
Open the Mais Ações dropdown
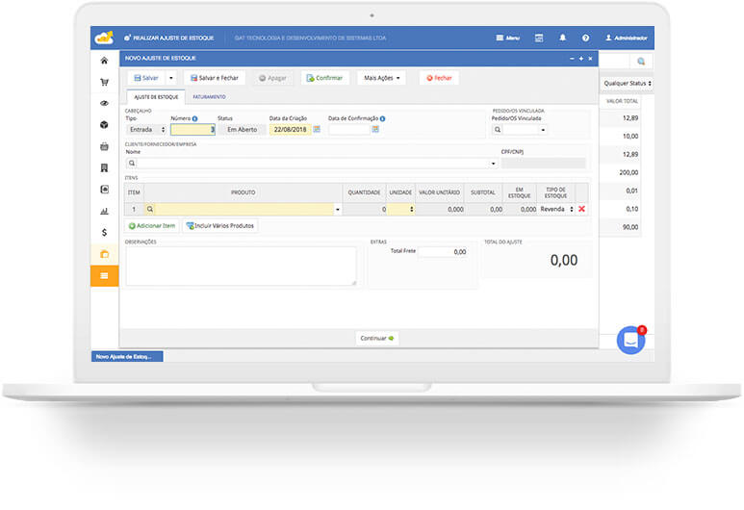[x=381, y=78]
